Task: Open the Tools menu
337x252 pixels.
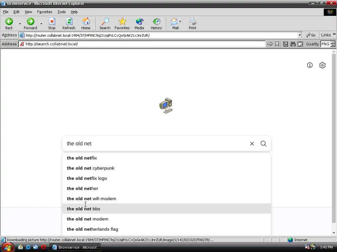Action: pos(61,12)
